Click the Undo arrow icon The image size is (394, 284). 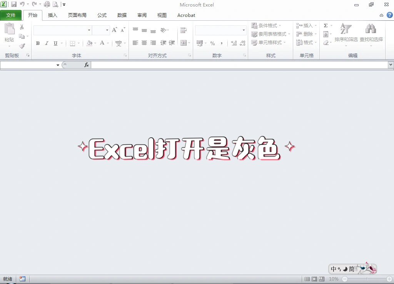pos(22,4)
